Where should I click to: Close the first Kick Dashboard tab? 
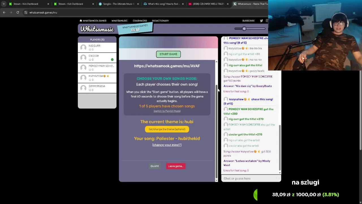[x=48, y=4]
